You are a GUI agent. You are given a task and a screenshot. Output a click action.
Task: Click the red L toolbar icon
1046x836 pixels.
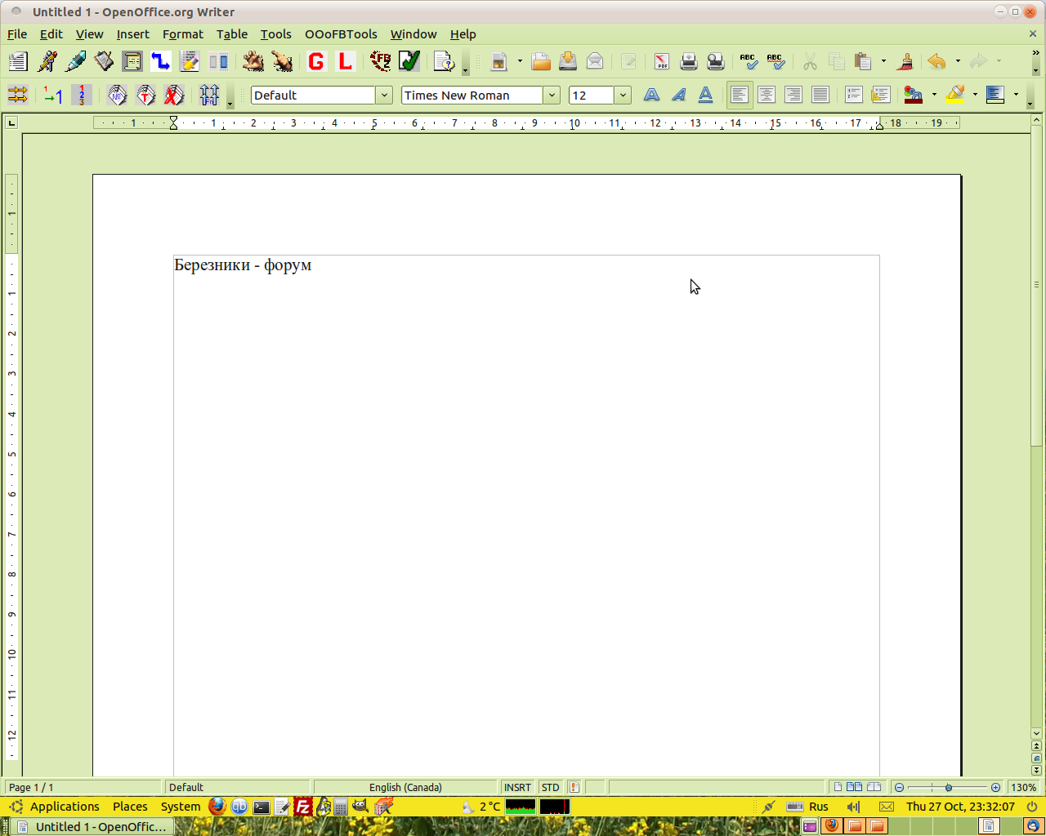coord(345,62)
